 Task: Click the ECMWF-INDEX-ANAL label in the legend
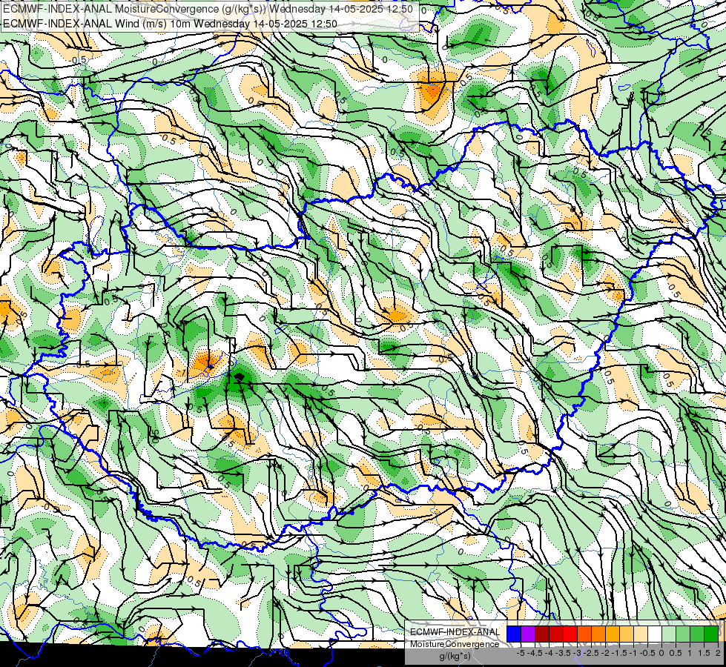455,632
